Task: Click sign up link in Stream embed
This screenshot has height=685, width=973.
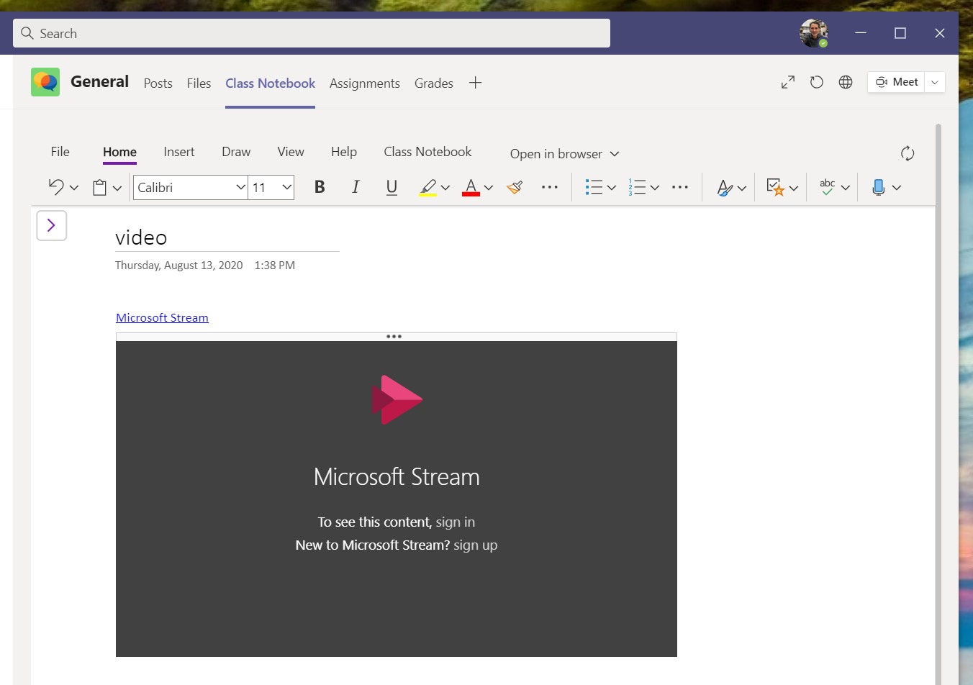Action: pyautogui.click(x=475, y=545)
